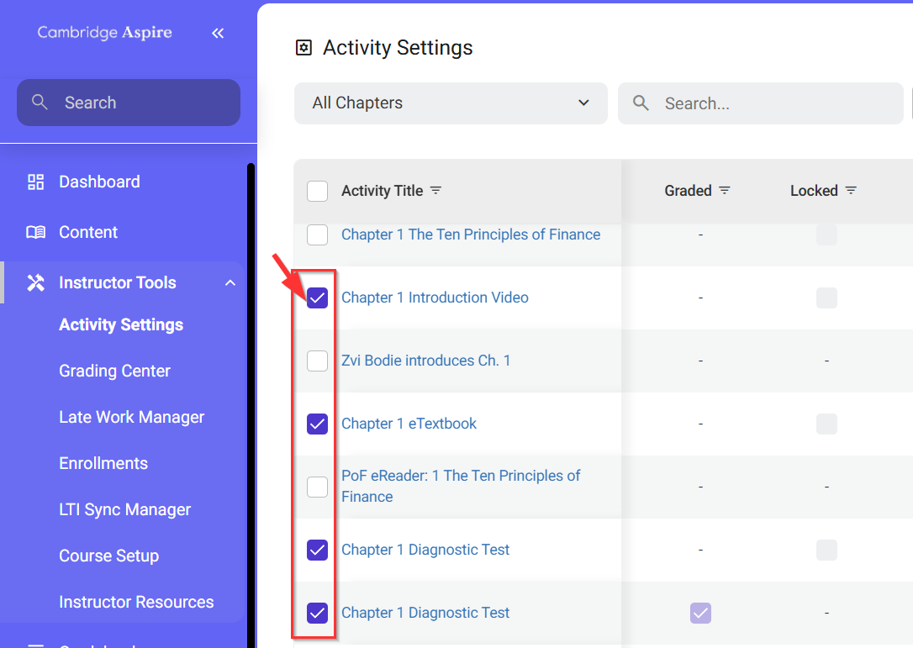Viewport: 913px width, 648px height.
Task: Open the All Chapters dropdown
Action: [x=451, y=103]
